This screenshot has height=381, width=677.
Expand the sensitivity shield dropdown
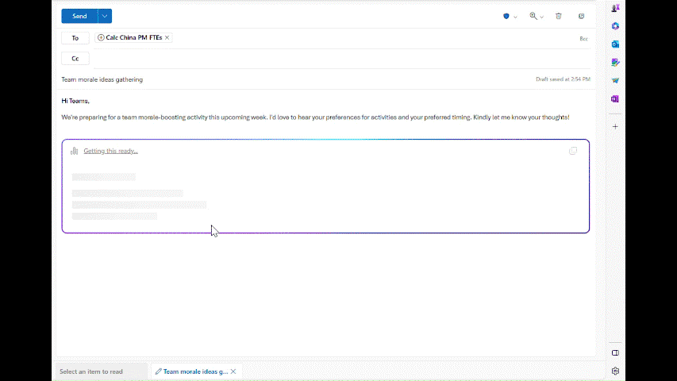[x=515, y=17]
